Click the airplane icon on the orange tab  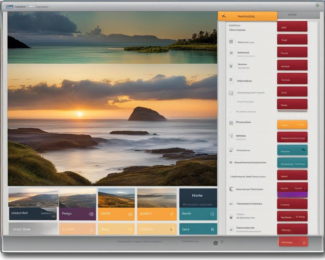[x=224, y=16]
